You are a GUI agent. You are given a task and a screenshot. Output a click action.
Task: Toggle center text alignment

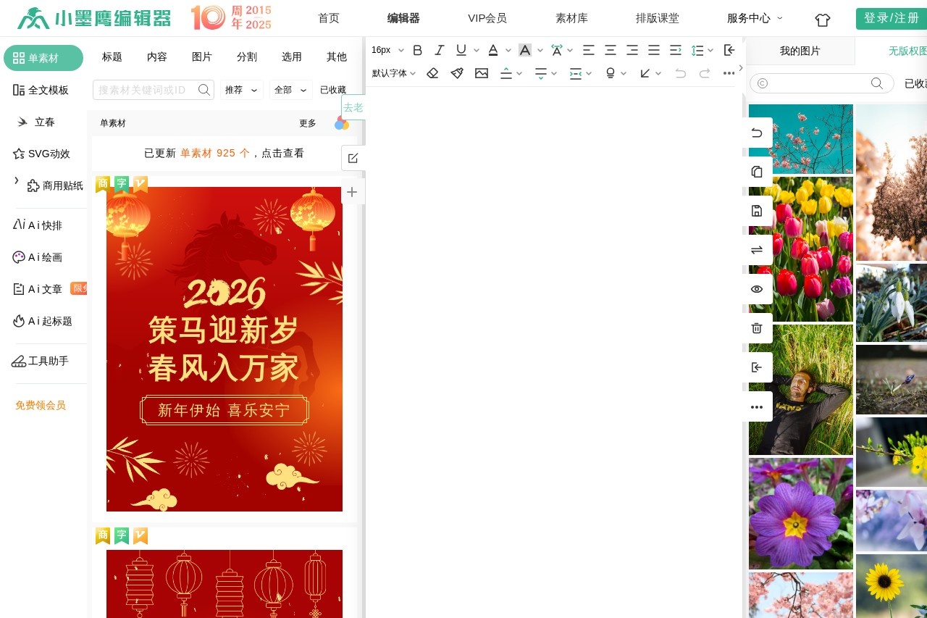click(x=610, y=50)
